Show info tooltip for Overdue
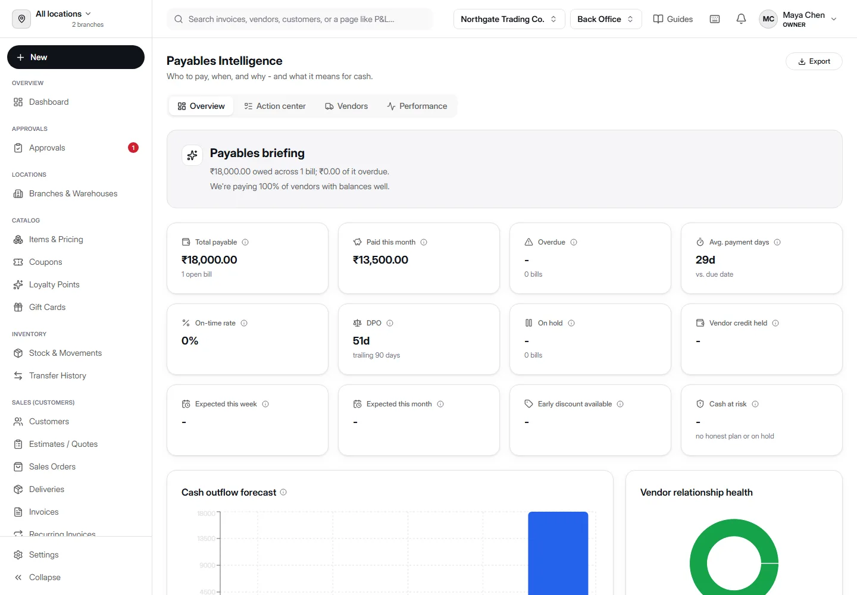This screenshot has height=595, width=857. tap(574, 242)
